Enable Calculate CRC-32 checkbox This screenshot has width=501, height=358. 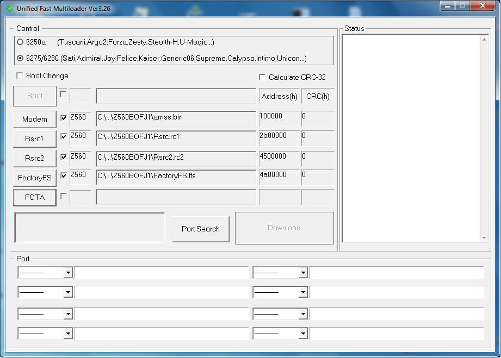click(x=262, y=77)
